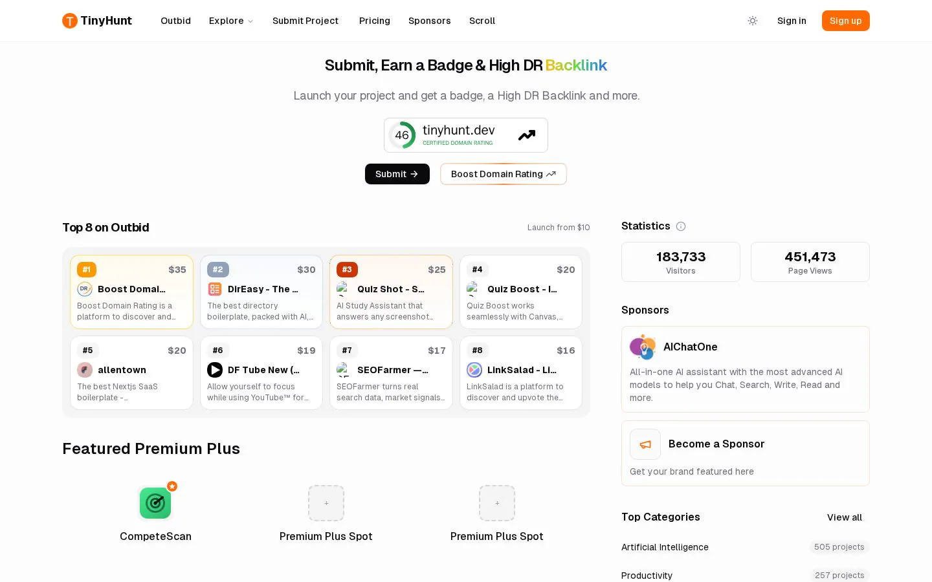Click the TinyHunt orange logo icon
Screen dimensions: 932x582
tap(70, 21)
